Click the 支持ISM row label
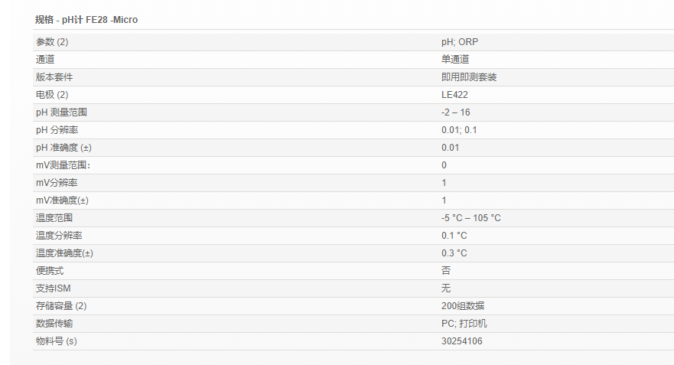This screenshot has height=365, width=674. [x=53, y=288]
